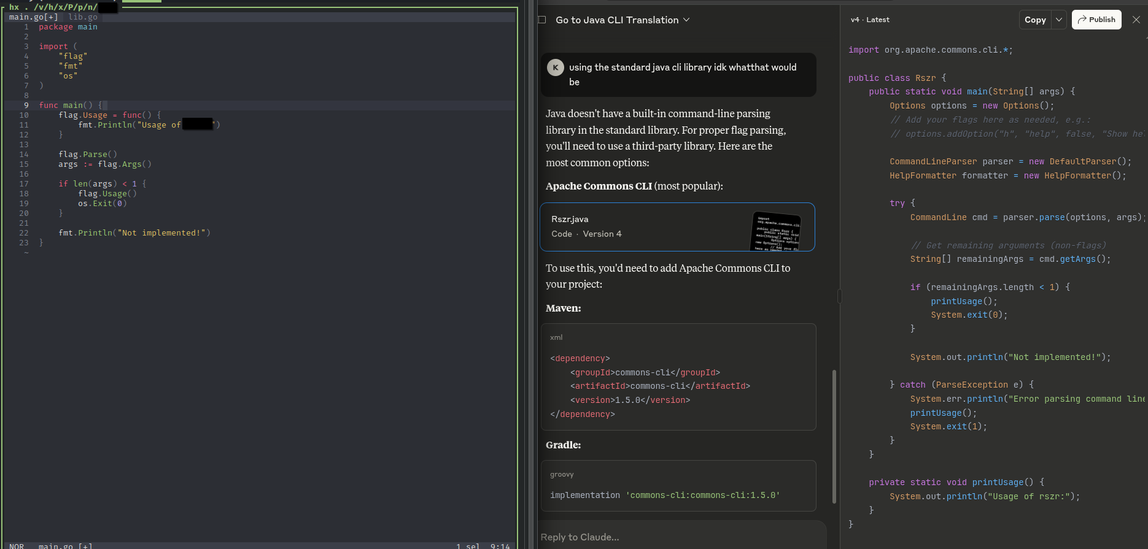Click 'import org.apache.commons.cli.*;' line
Screen dimensions: 1148x549
click(x=931, y=50)
